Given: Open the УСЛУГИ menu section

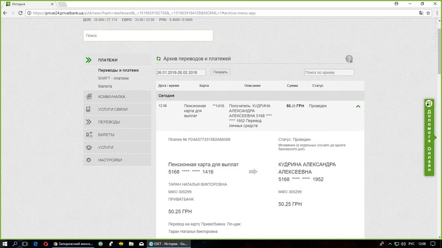Looking at the screenshot, I should point(117,147).
